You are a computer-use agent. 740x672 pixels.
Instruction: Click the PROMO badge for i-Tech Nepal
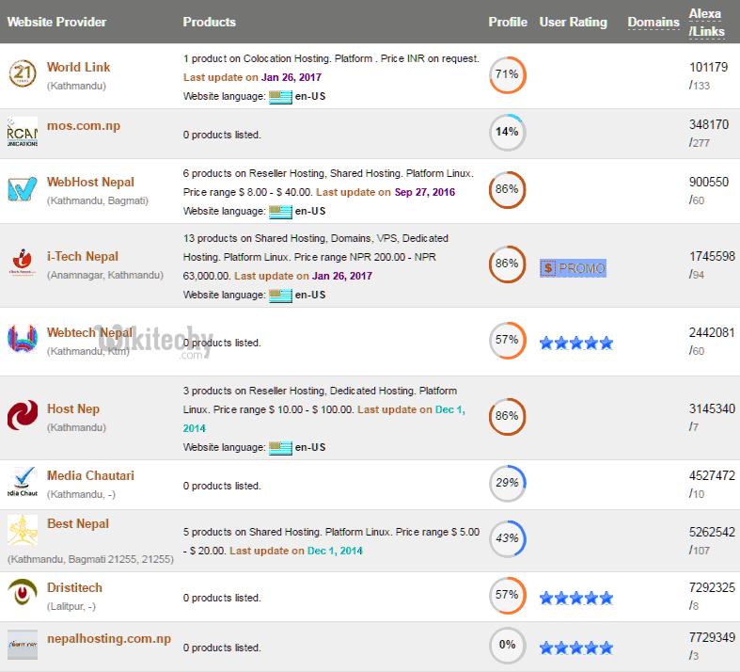click(x=573, y=268)
